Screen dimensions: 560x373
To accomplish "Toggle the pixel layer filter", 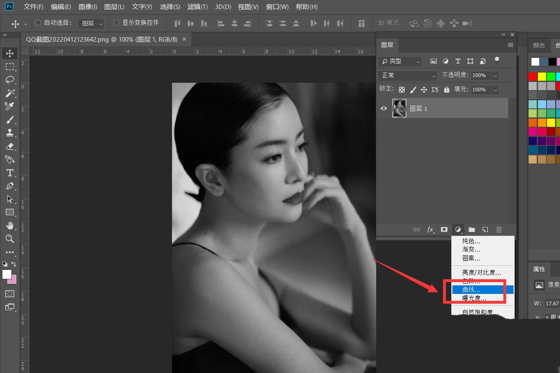I will tap(434, 61).
